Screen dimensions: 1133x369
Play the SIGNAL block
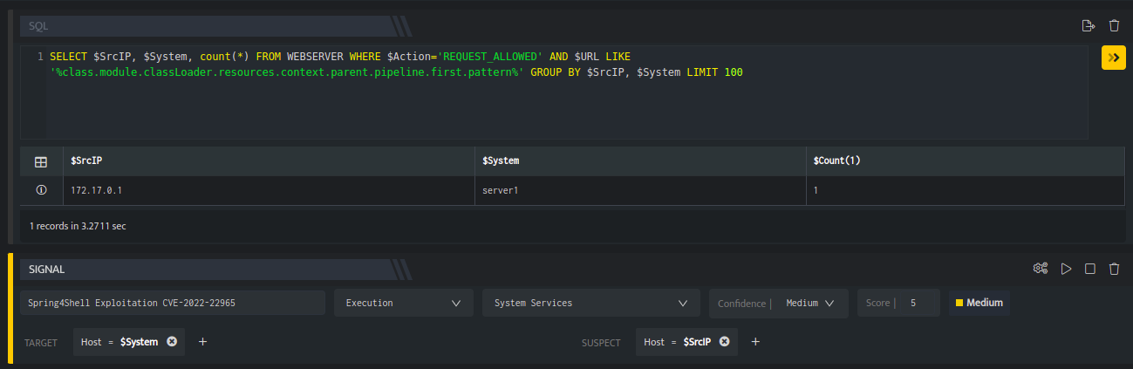[1066, 269]
